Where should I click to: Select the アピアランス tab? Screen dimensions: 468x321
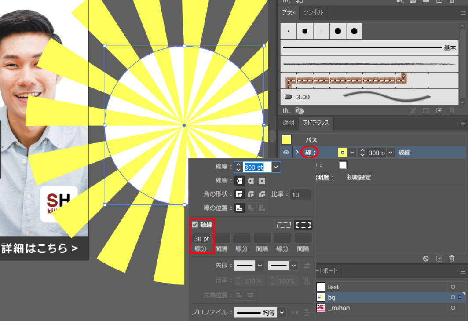coord(316,123)
